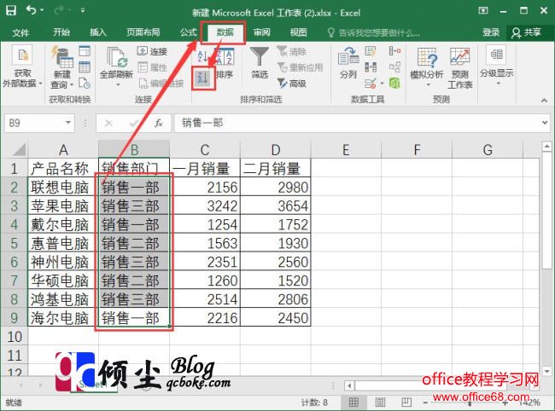Switch to the 视图 (View) tab
Screen dimensions: 555x411
298,32
